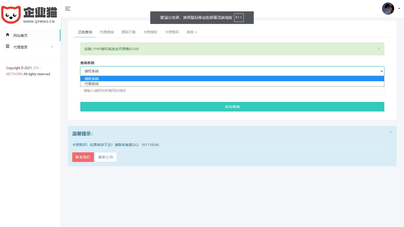Open the 其他 dropdown tab

(191, 32)
